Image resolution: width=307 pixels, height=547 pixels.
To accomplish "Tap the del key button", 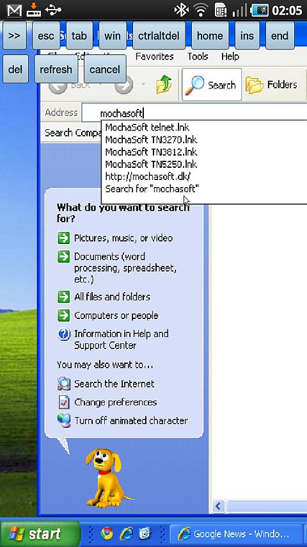I will (x=15, y=69).
